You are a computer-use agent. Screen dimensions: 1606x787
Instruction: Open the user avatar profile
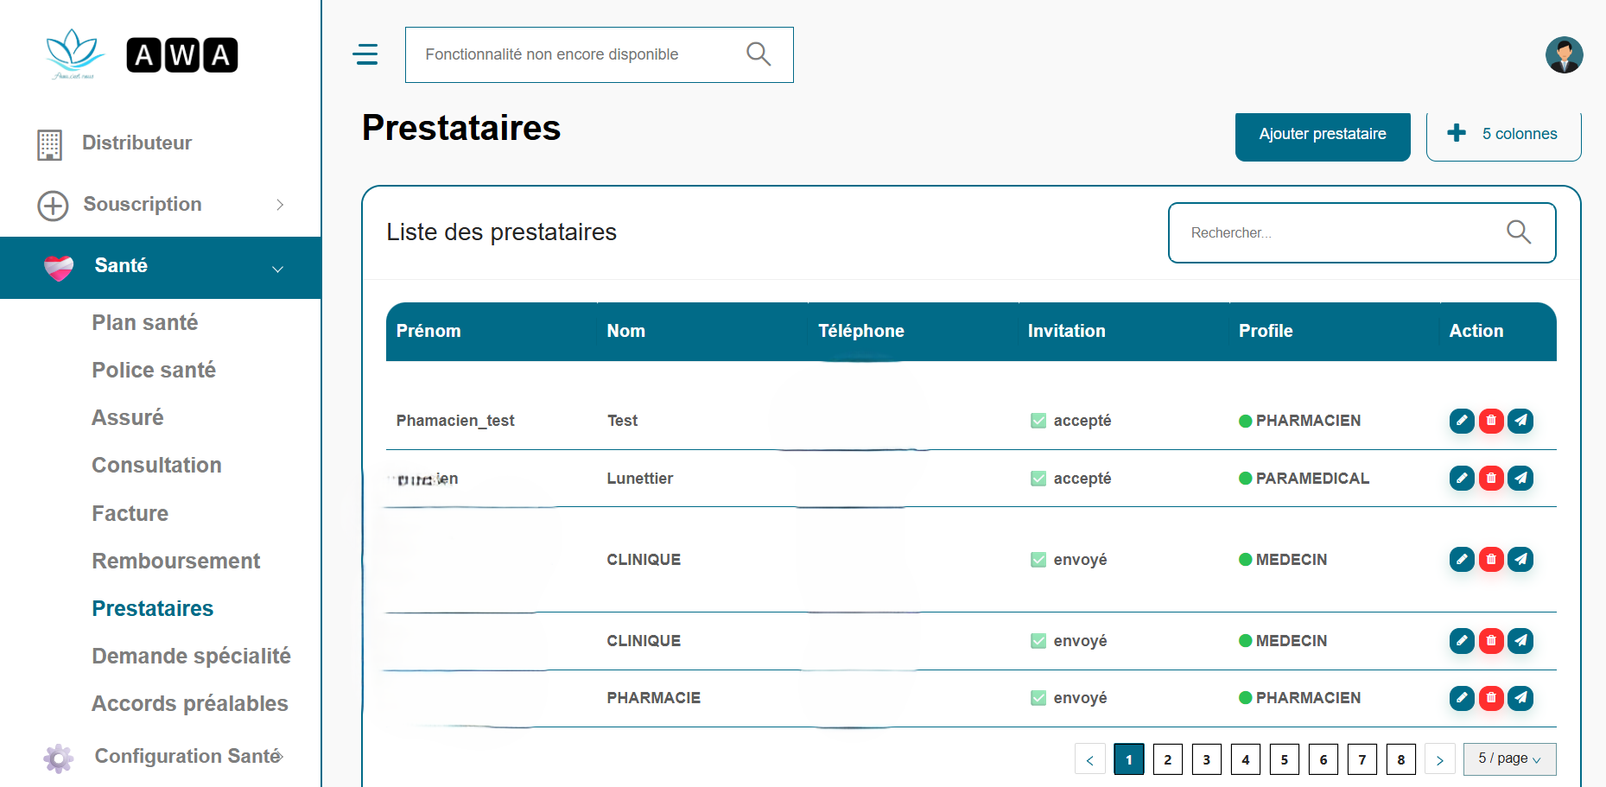(x=1564, y=55)
